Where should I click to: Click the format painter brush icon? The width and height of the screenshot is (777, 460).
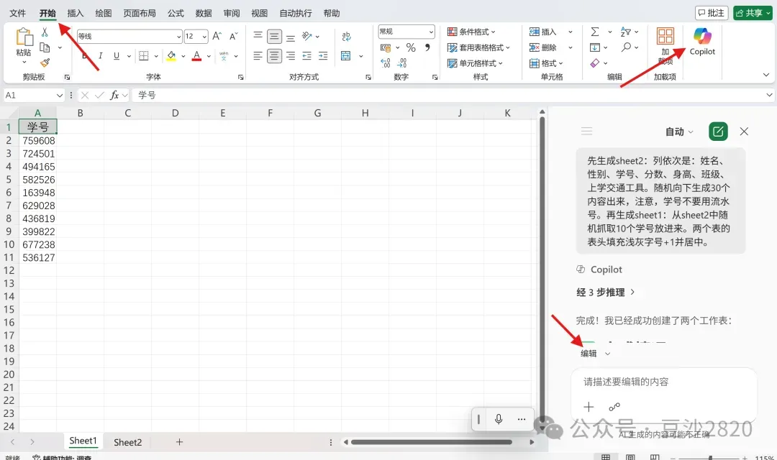45,63
